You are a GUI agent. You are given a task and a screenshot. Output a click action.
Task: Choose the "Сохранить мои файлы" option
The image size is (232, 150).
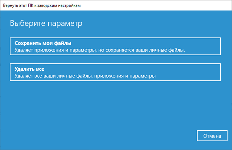click(x=115, y=46)
